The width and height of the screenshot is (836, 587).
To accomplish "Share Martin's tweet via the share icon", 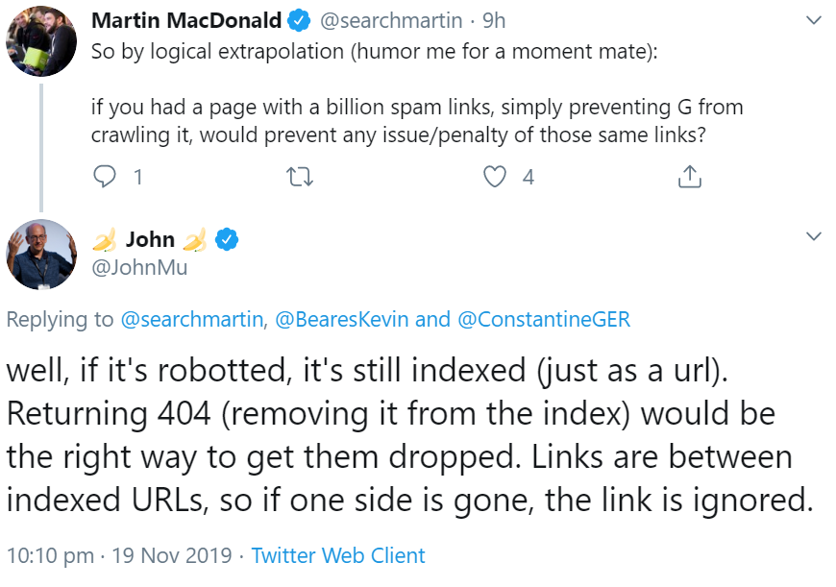I will [x=688, y=177].
